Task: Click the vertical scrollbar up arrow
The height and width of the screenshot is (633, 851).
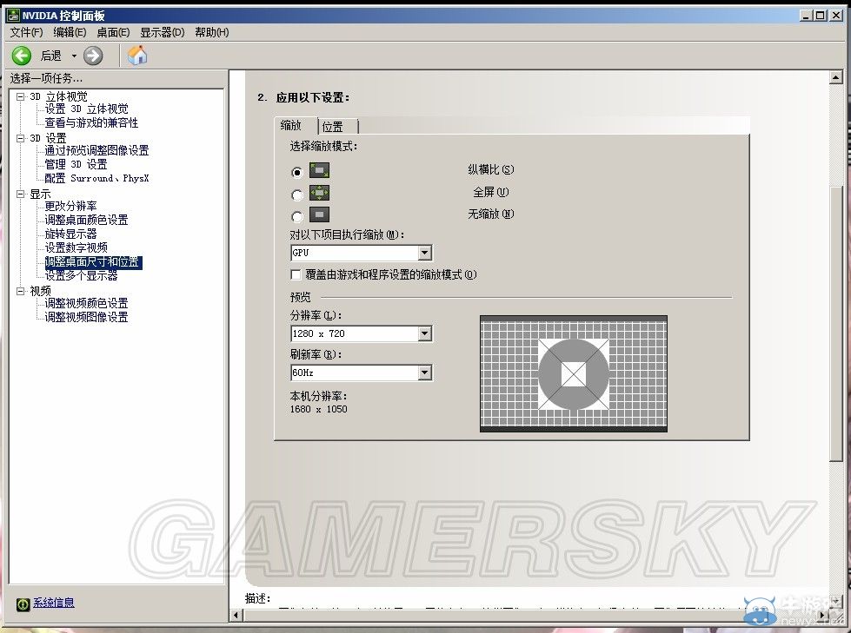Action: coord(835,77)
